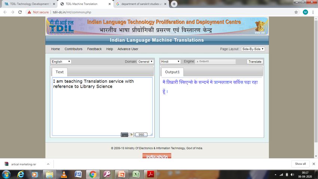Close the TDIL-Machine Translation tab
The width and height of the screenshot is (318, 179).
110,4
